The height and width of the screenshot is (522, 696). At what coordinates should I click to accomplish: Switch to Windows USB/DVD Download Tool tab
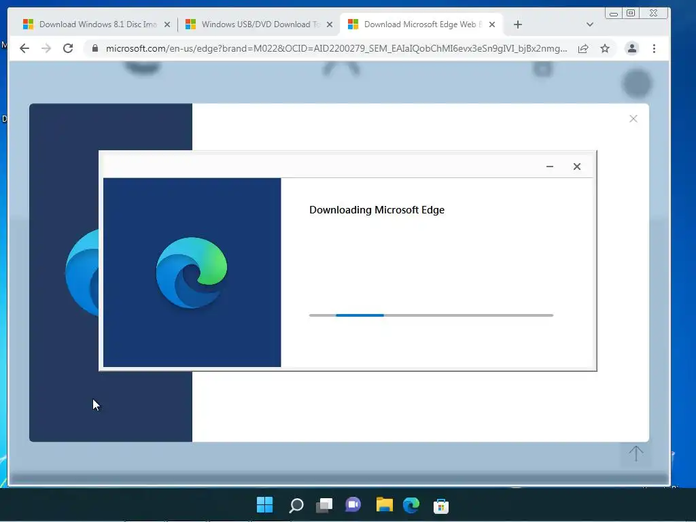click(258, 24)
